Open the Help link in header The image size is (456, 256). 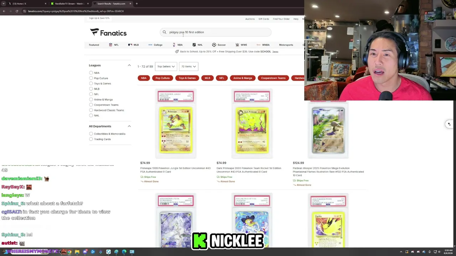click(296, 19)
